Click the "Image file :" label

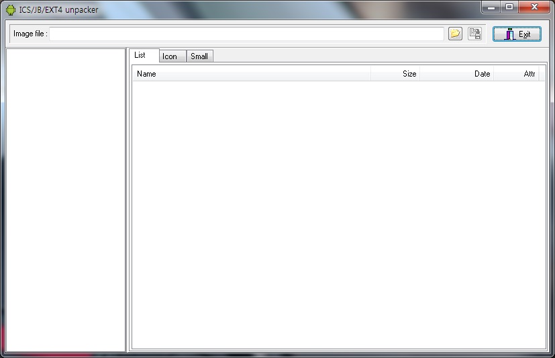pos(30,34)
